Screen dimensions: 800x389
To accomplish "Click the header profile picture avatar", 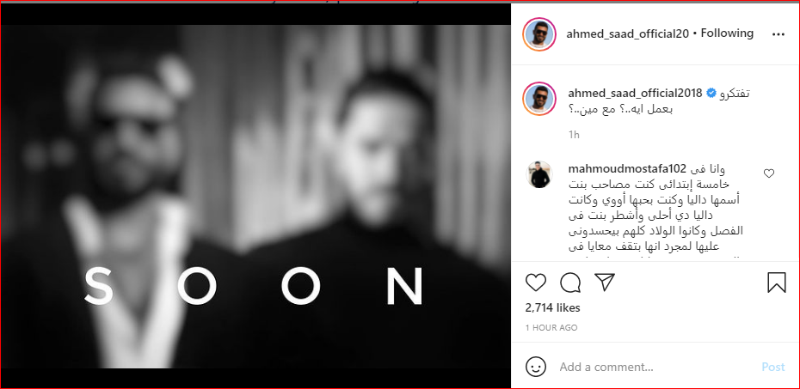I will (539, 34).
